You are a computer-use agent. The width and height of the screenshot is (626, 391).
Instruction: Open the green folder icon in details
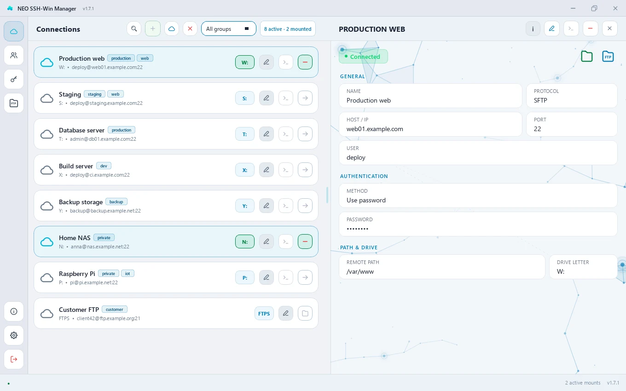587,57
